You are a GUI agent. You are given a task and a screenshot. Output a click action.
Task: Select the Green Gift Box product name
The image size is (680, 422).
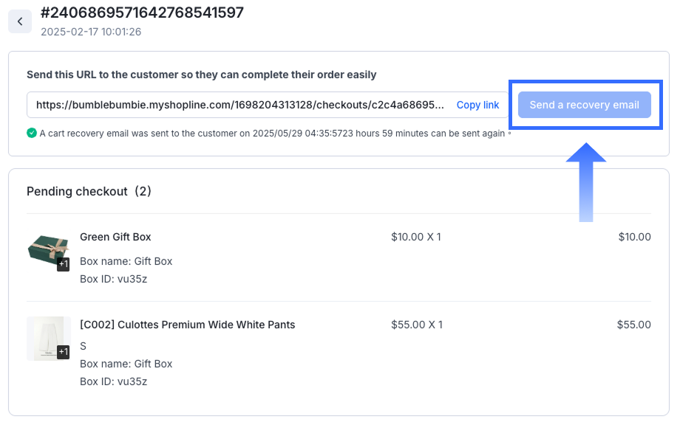115,237
